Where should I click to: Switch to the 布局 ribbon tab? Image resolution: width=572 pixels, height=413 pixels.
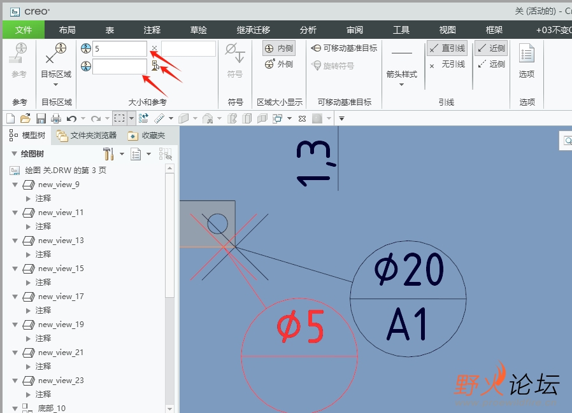click(67, 30)
